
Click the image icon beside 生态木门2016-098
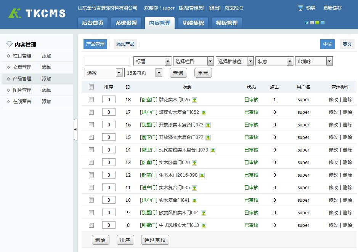click(202, 175)
